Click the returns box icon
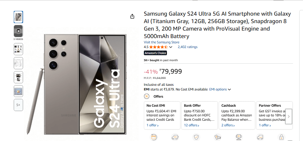Image resolution: width=303 pixels, height=141 pixels. 154,137
